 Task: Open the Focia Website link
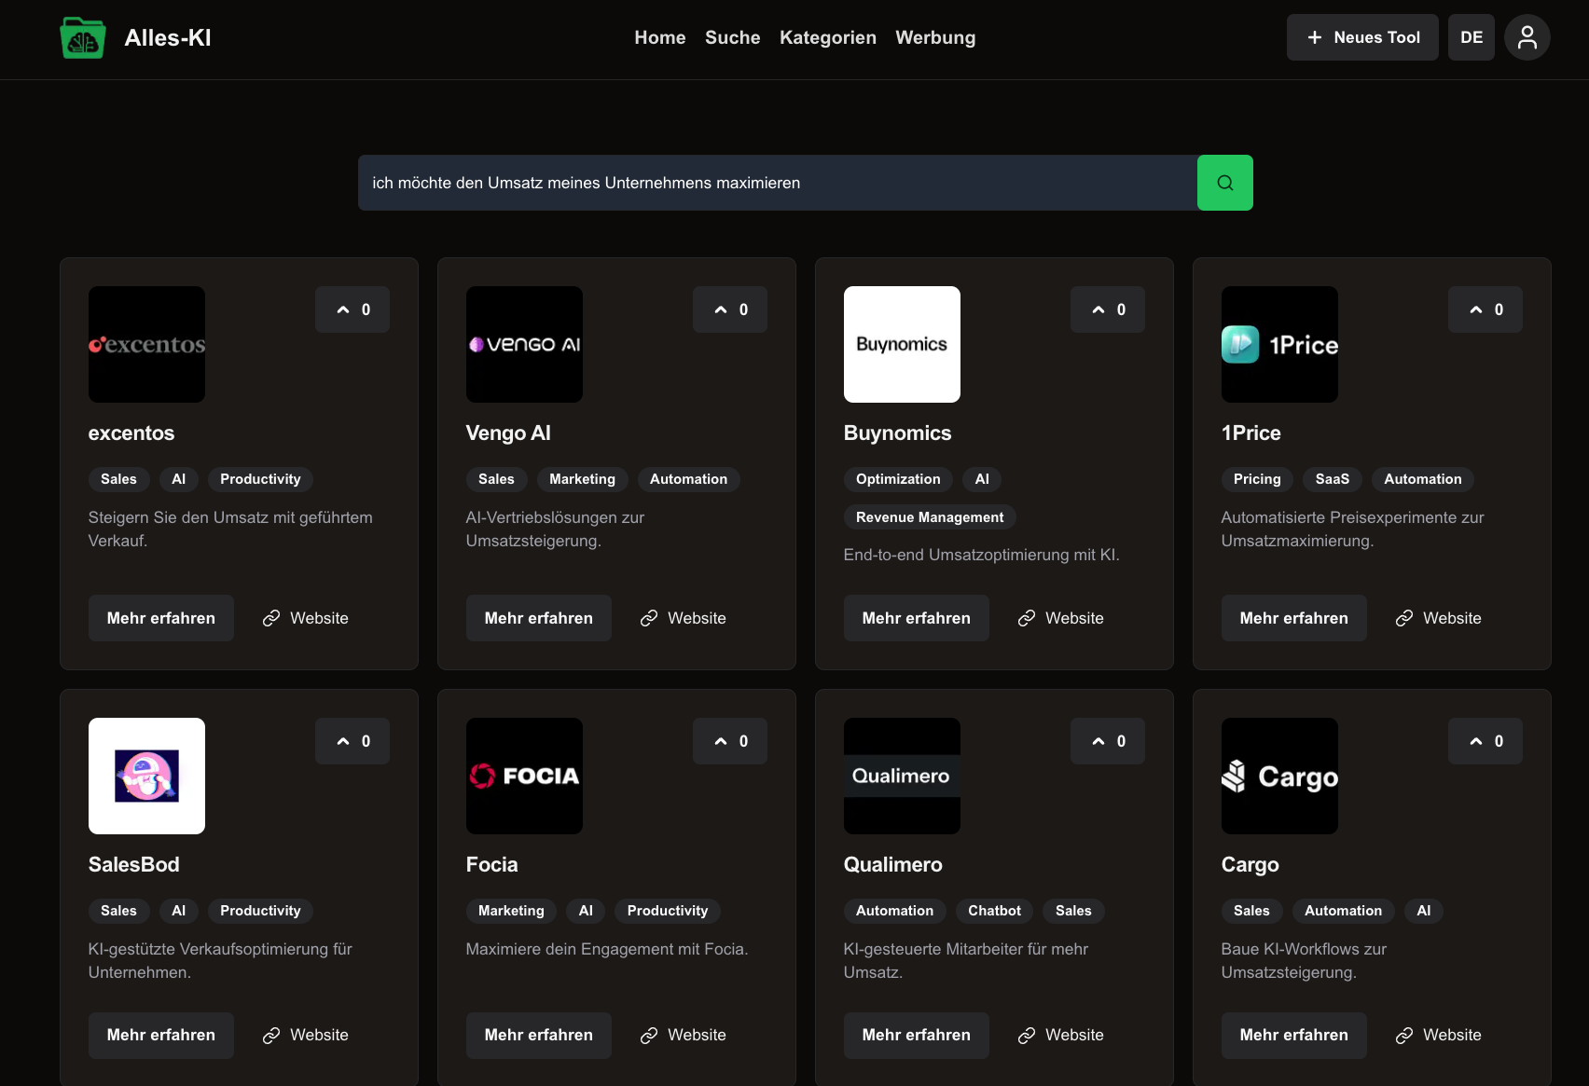pyautogui.click(x=683, y=1035)
